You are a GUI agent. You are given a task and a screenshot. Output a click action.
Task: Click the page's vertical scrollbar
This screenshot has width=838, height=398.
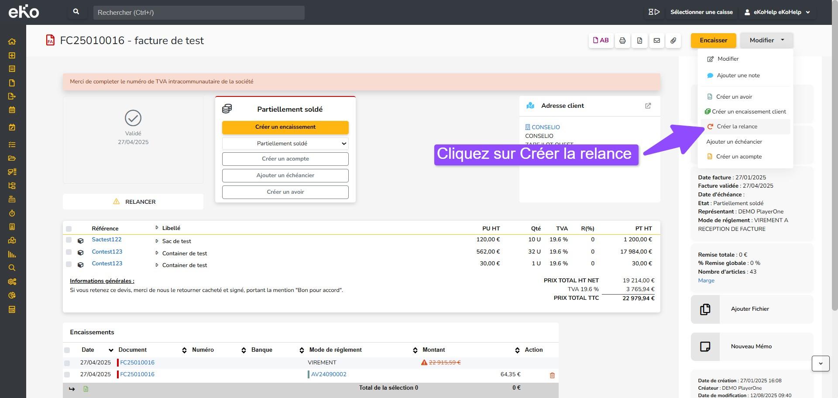click(834, 175)
